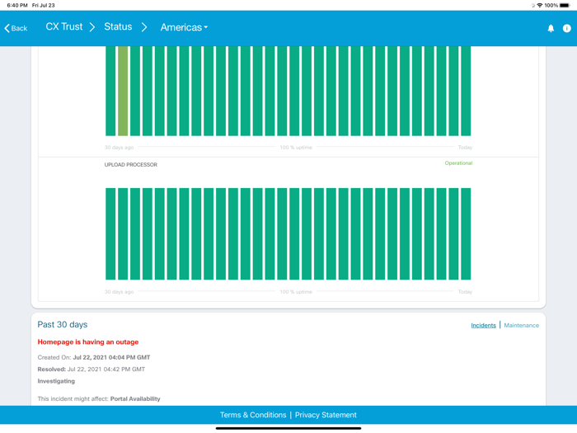This screenshot has height=433, width=577.
Task: Expand the Americas region dropdown
Action: point(184,27)
